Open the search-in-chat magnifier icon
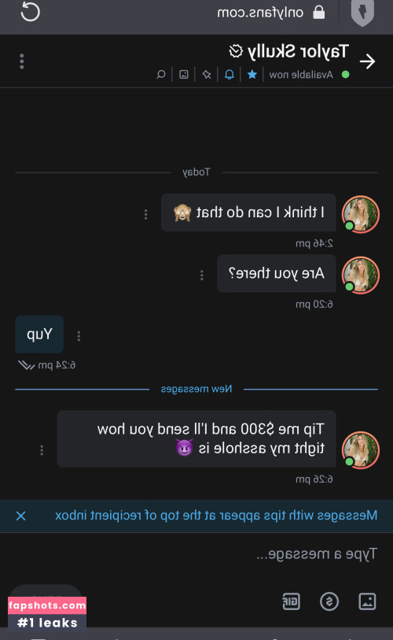The image size is (393, 640). [161, 74]
